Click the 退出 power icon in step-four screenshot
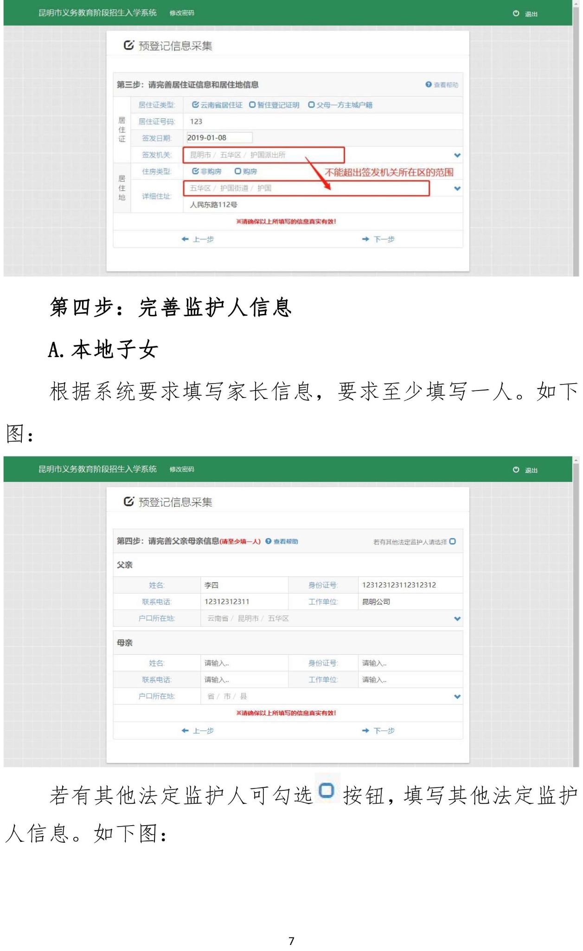The height and width of the screenshot is (951, 583). (516, 469)
